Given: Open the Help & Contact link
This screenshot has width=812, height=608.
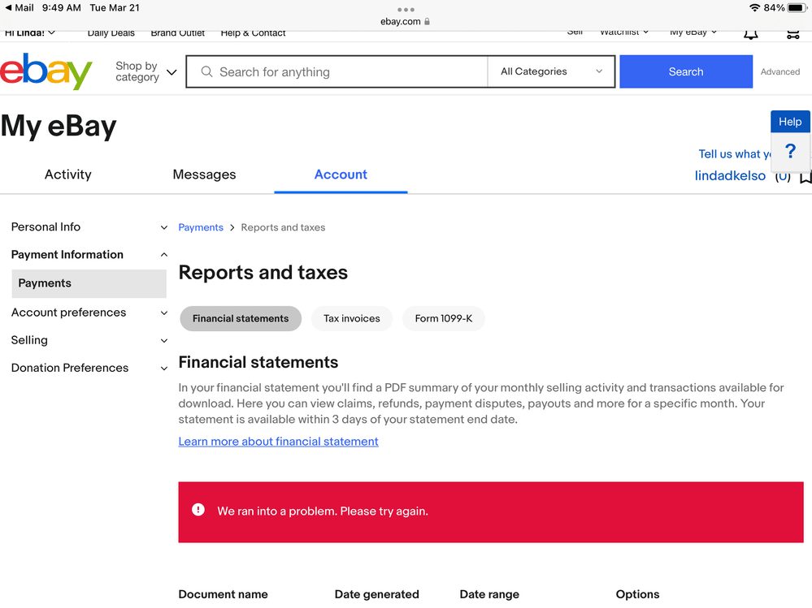Looking at the screenshot, I should [x=253, y=33].
